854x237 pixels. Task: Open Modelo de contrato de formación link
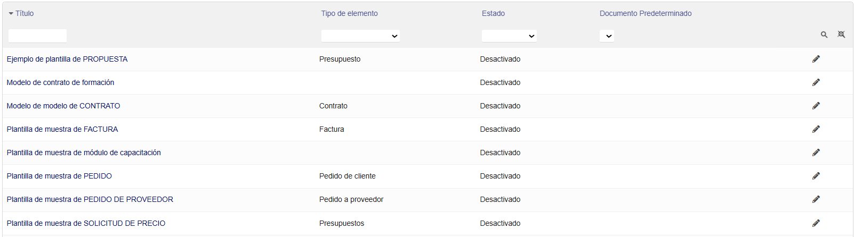click(60, 82)
